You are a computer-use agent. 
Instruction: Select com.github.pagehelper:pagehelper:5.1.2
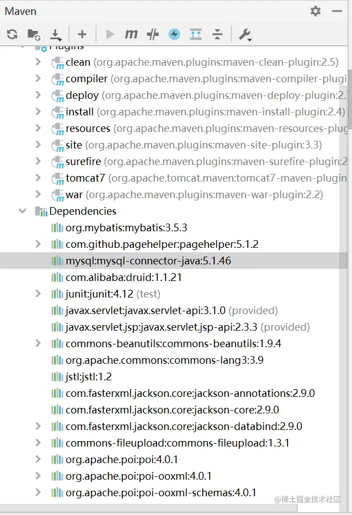(x=162, y=244)
